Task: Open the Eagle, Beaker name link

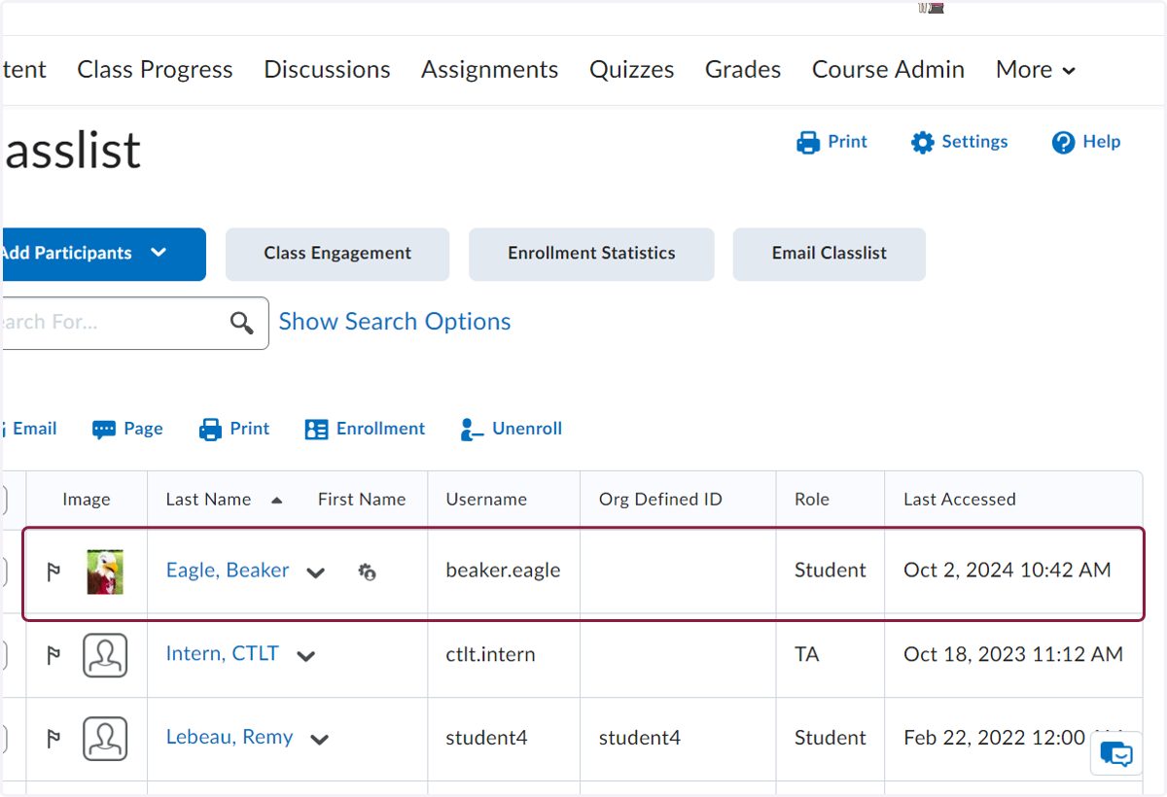Action: click(x=228, y=571)
